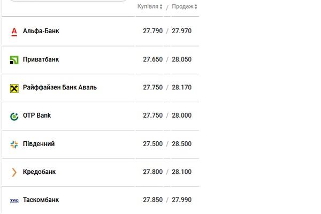This screenshot has height=214, width=321.
Task: Click the Приватбанк green logo icon
Action: (x=14, y=60)
